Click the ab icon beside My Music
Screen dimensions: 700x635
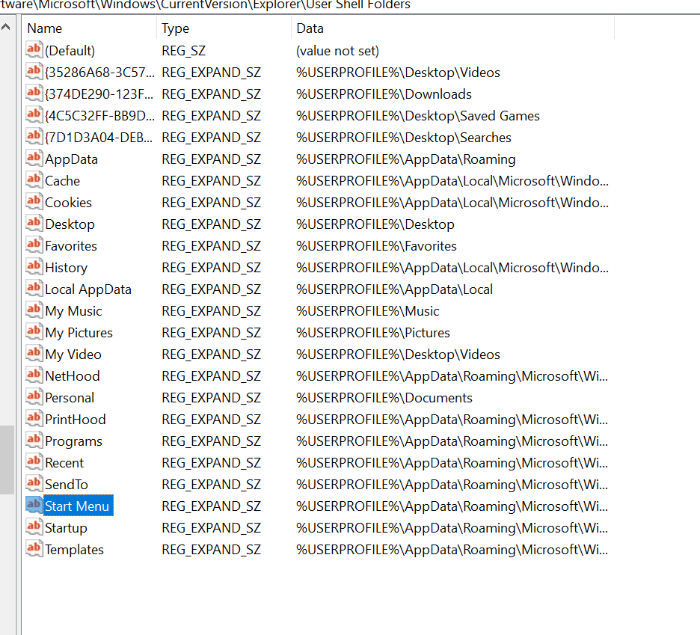point(34,310)
